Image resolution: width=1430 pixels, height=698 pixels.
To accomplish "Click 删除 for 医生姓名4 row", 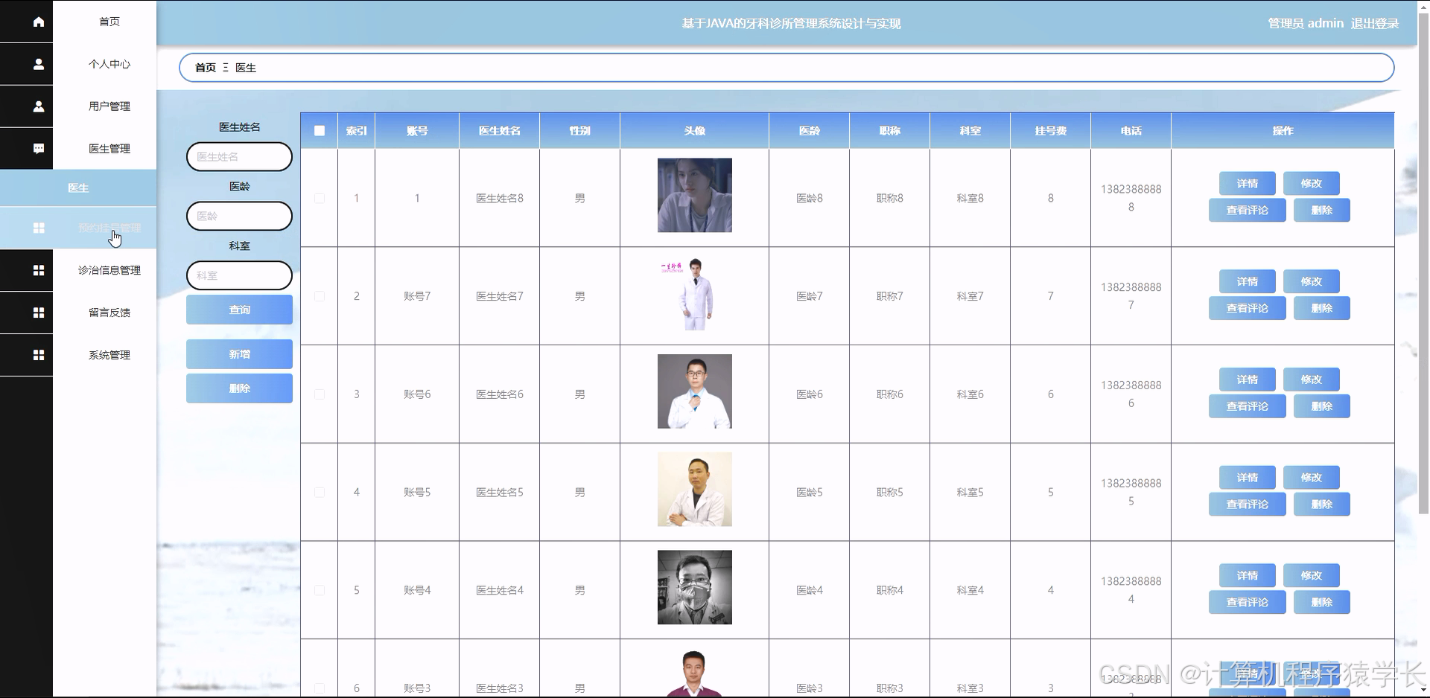I will coord(1322,602).
